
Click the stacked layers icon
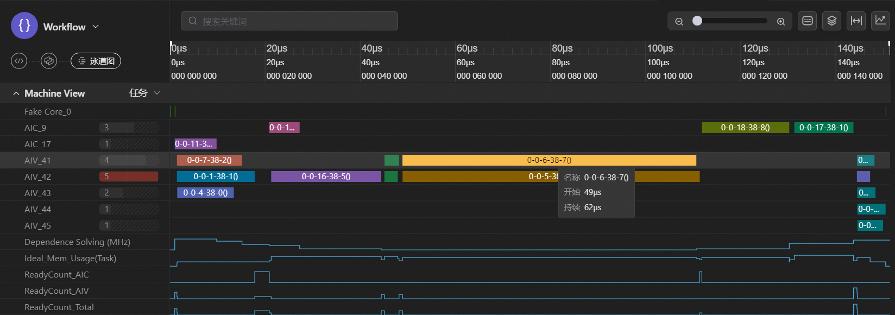coord(831,21)
